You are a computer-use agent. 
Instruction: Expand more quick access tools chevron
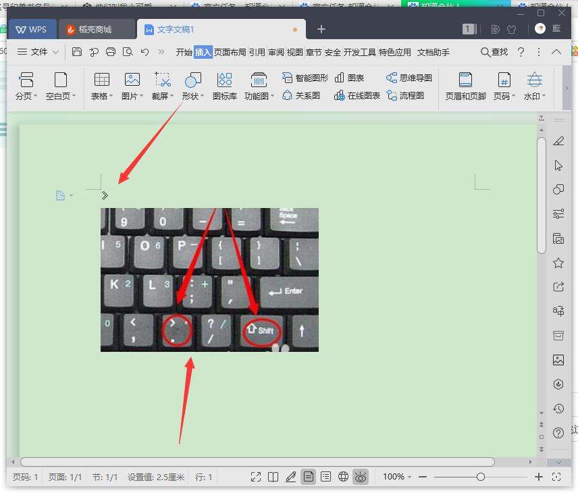point(161,51)
